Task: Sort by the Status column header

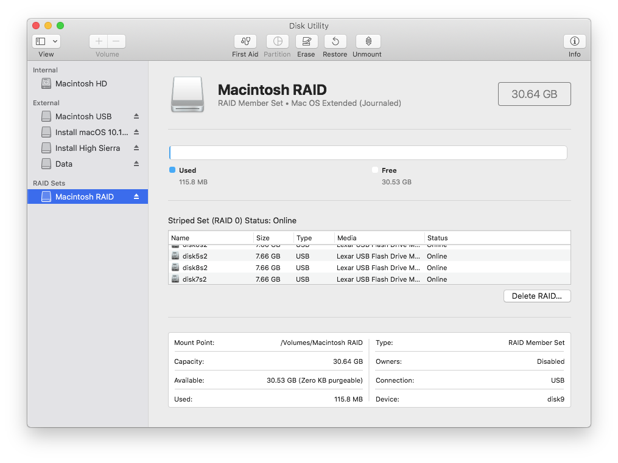Action: [498, 238]
